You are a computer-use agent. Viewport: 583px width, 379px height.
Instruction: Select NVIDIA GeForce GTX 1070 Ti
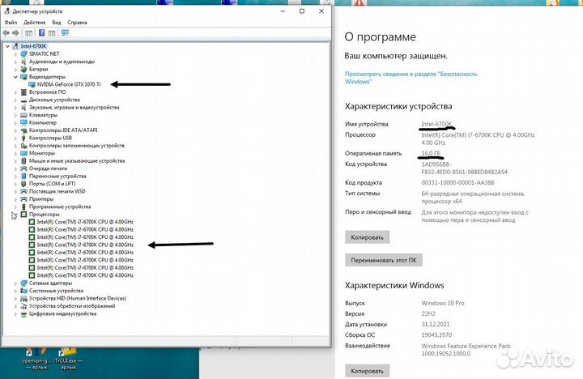pyautogui.click(x=68, y=84)
